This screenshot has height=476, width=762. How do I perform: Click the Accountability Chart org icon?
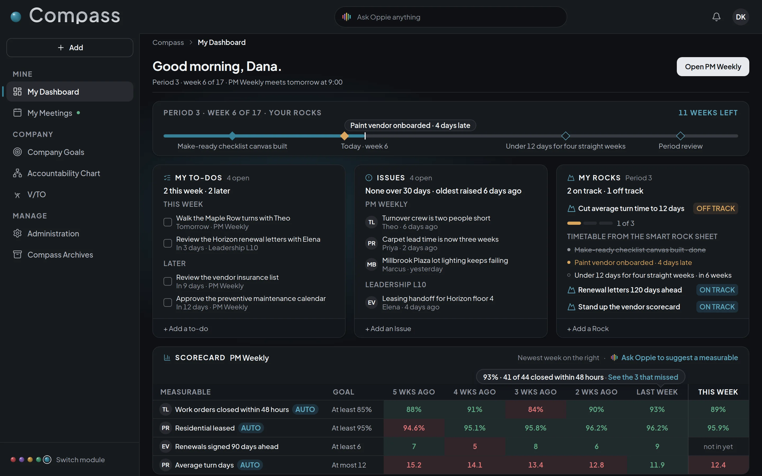coord(18,173)
